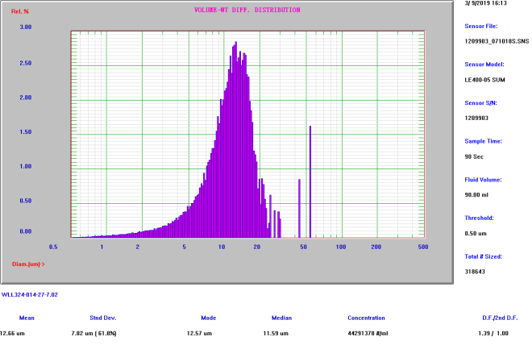The width and height of the screenshot is (532, 345).
Task: Click the VOLUME-WT DIFF. DISTRIBUTION chart title
Action: [247, 10]
